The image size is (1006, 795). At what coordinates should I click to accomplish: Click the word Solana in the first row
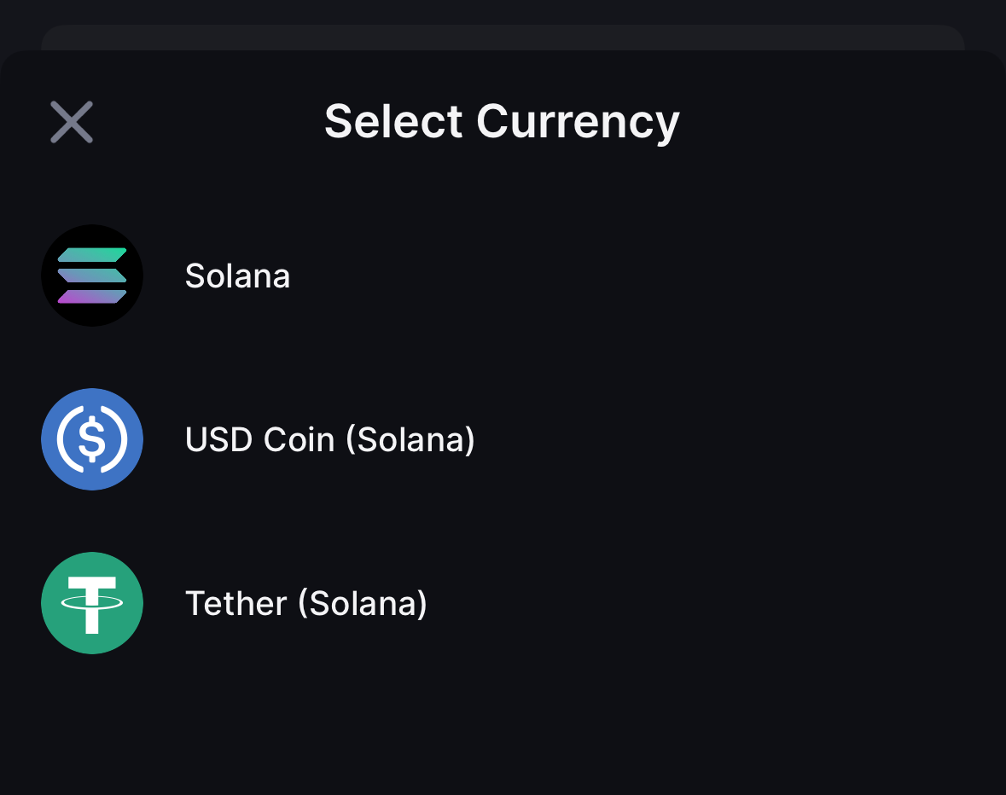click(237, 276)
